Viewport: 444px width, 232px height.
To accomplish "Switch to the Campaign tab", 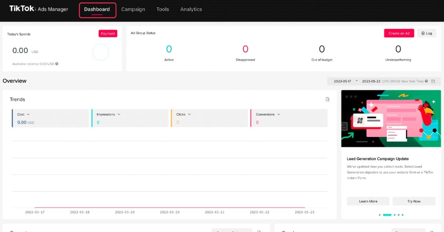I will 133,9.
